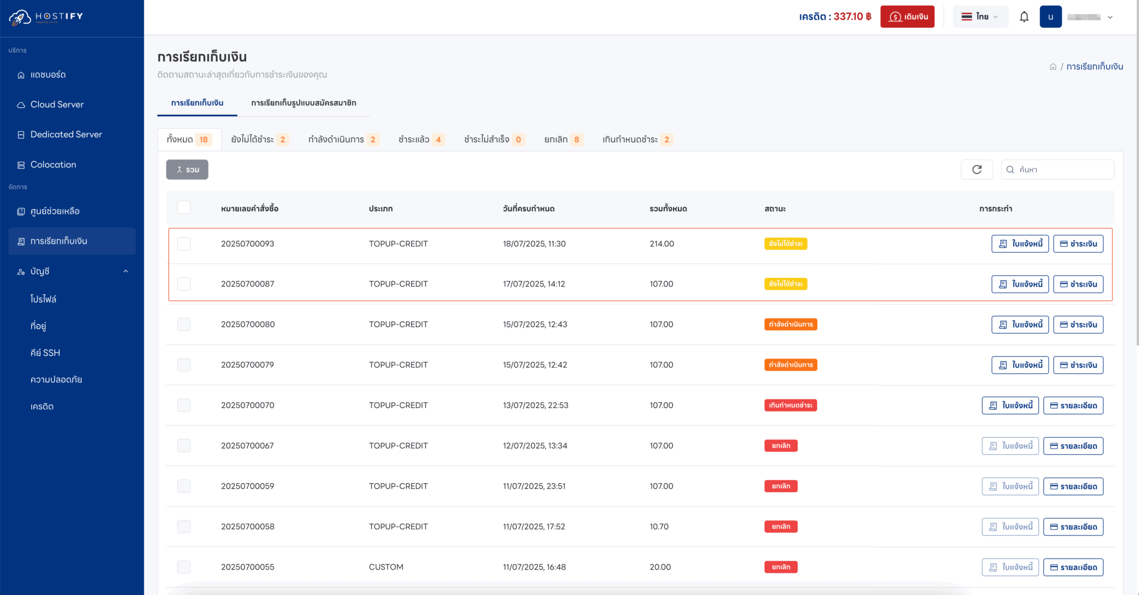Open รายละเอียด for invoice 20250700070
The height and width of the screenshot is (595, 1139).
(x=1073, y=405)
